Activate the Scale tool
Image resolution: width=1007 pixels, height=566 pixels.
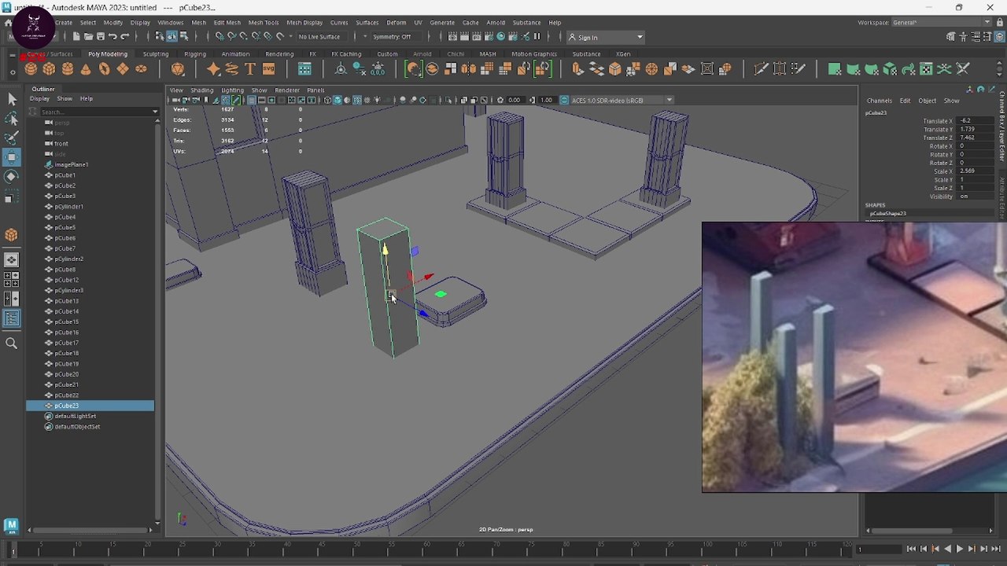11,197
